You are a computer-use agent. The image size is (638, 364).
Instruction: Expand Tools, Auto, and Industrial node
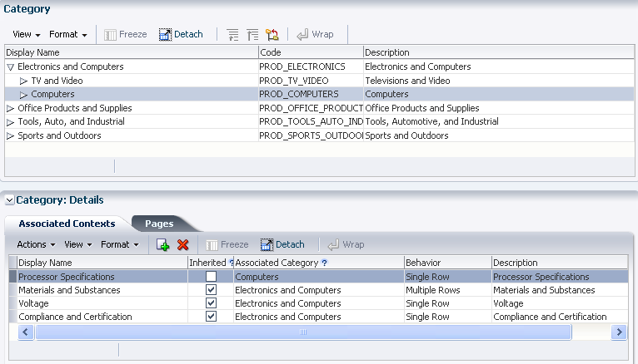click(11, 121)
